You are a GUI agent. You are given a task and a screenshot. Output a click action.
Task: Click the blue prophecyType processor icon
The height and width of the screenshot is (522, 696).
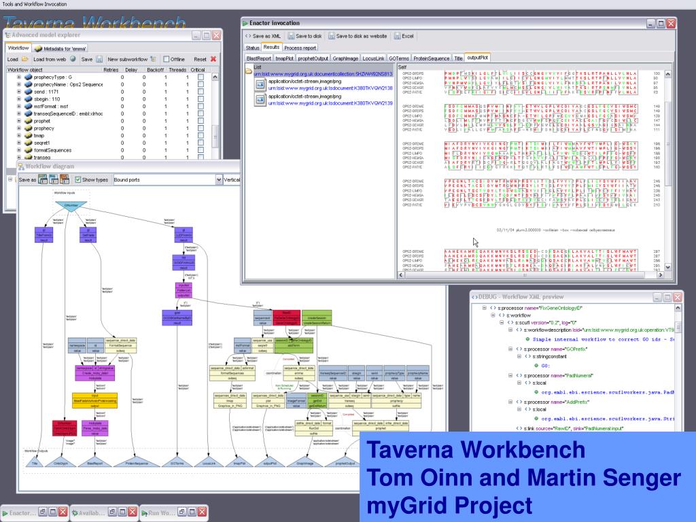click(x=29, y=77)
